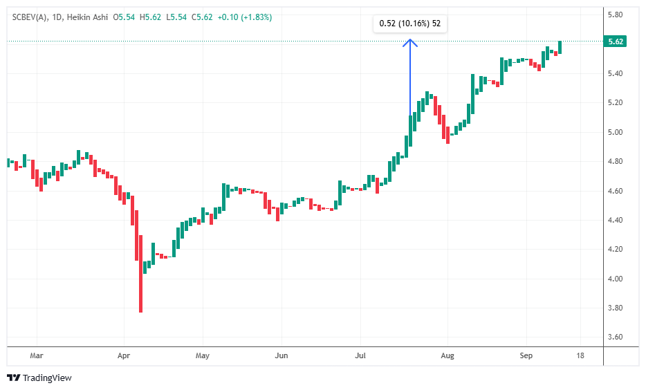Click the Mar label on time axis
The image size is (646, 390).
tap(37, 355)
